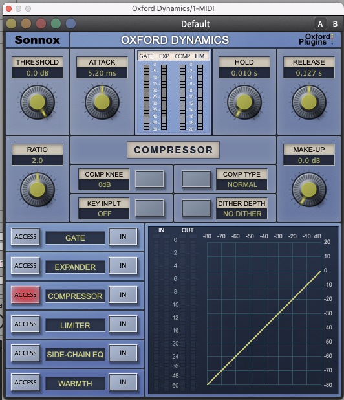This screenshot has width=344, height=400.
Task: Click the Hold knob
Action: point(244,102)
